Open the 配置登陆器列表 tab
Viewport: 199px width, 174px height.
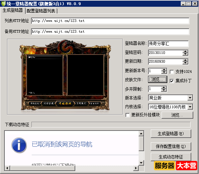(x=41, y=11)
